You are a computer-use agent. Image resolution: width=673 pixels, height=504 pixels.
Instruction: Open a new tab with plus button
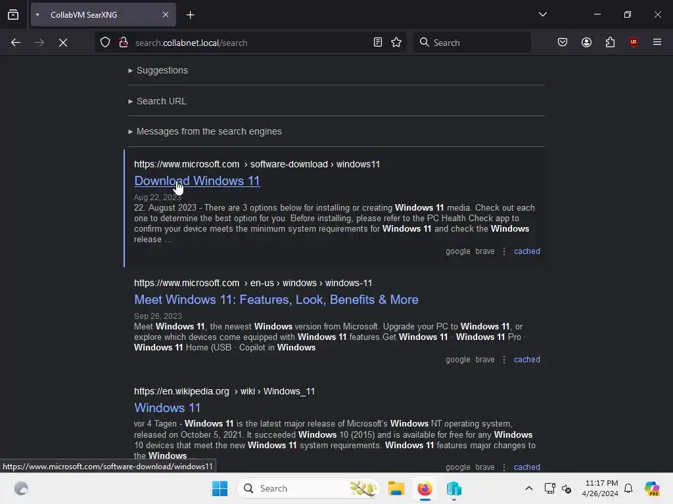point(190,15)
